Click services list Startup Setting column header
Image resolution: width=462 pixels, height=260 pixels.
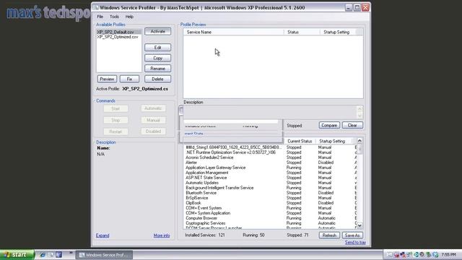334,142
